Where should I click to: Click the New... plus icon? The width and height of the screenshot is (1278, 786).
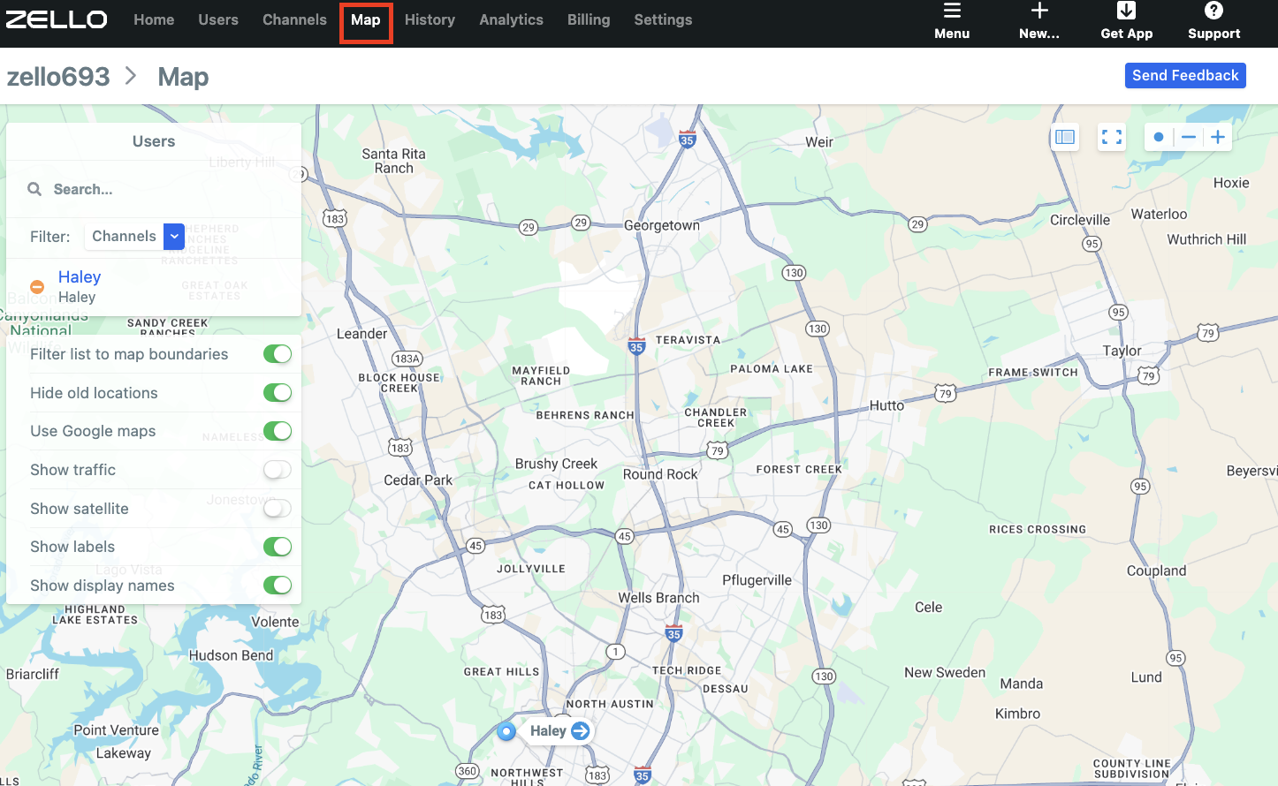coord(1039,11)
